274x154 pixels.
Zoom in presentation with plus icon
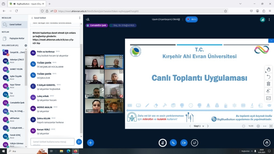258,126
